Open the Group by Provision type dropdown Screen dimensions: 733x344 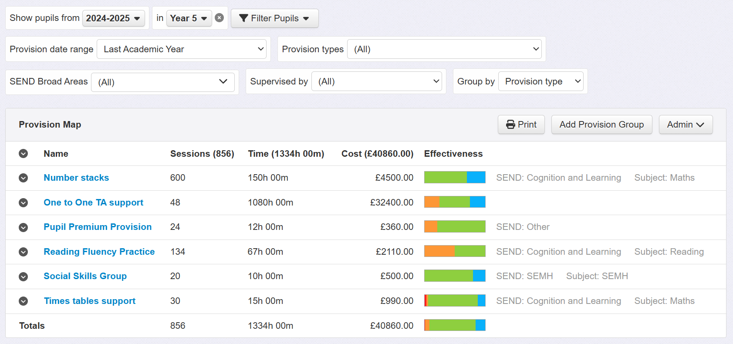pyautogui.click(x=541, y=81)
